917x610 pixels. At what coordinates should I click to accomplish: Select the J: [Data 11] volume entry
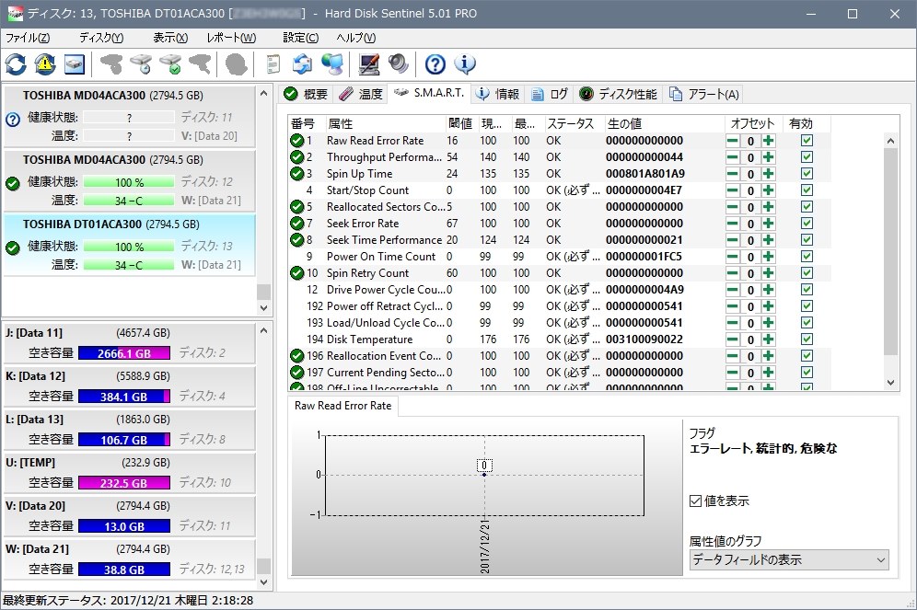[129, 343]
